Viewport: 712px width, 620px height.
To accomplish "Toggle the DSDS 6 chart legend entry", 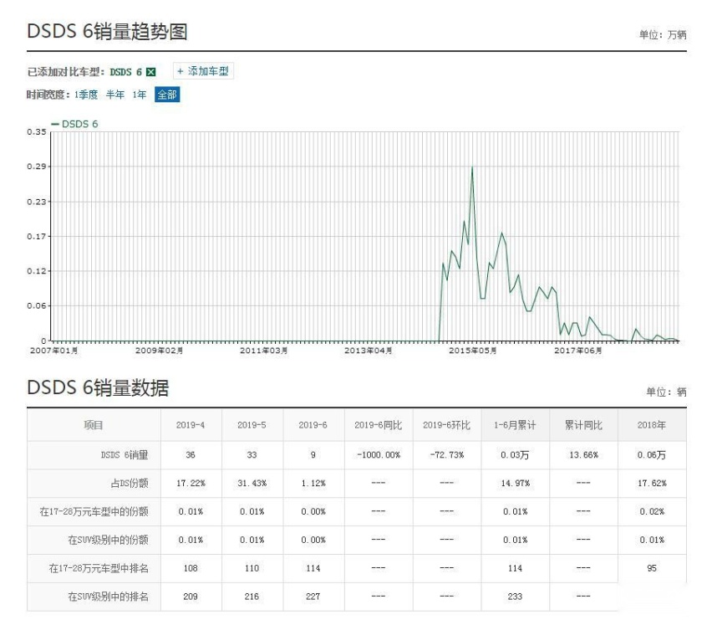I will (x=75, y=124).
